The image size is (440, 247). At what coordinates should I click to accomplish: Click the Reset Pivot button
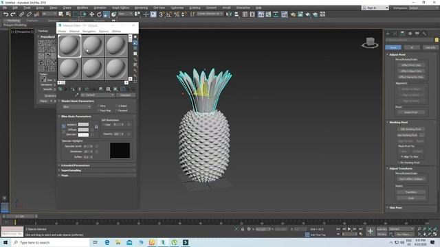click(x=411, y=113)
